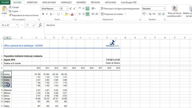Click Office cantonal de la statistique - OCSTAT
This screenshot has width=192, height=108.
23,46
